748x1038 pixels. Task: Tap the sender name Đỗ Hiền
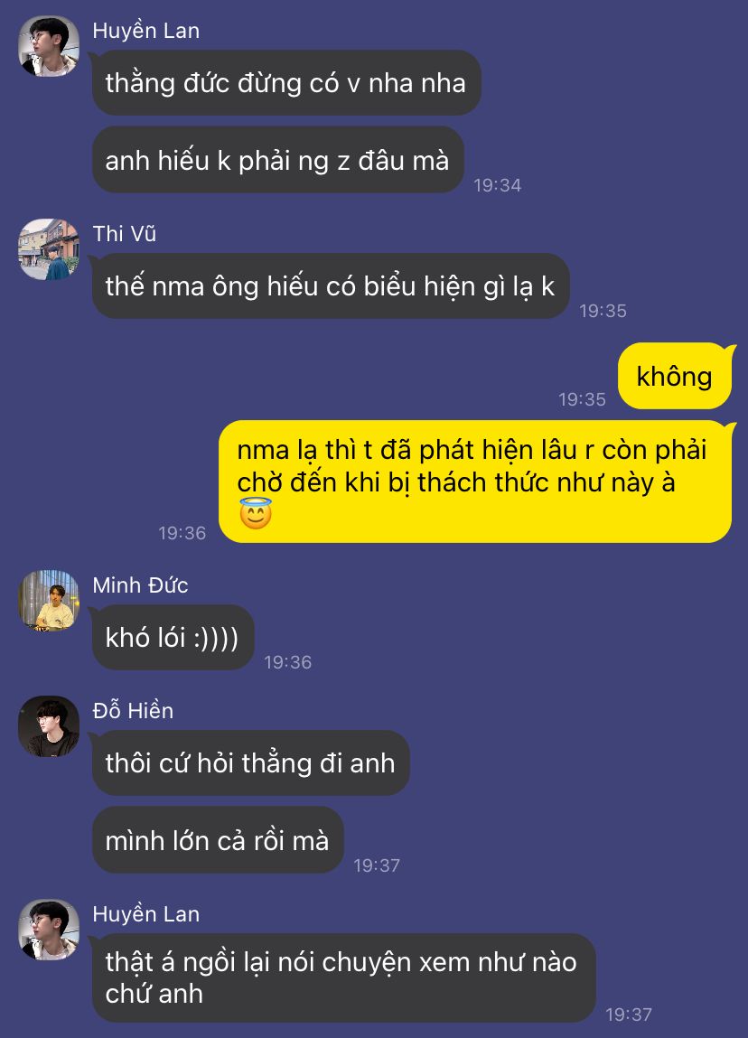133,710
